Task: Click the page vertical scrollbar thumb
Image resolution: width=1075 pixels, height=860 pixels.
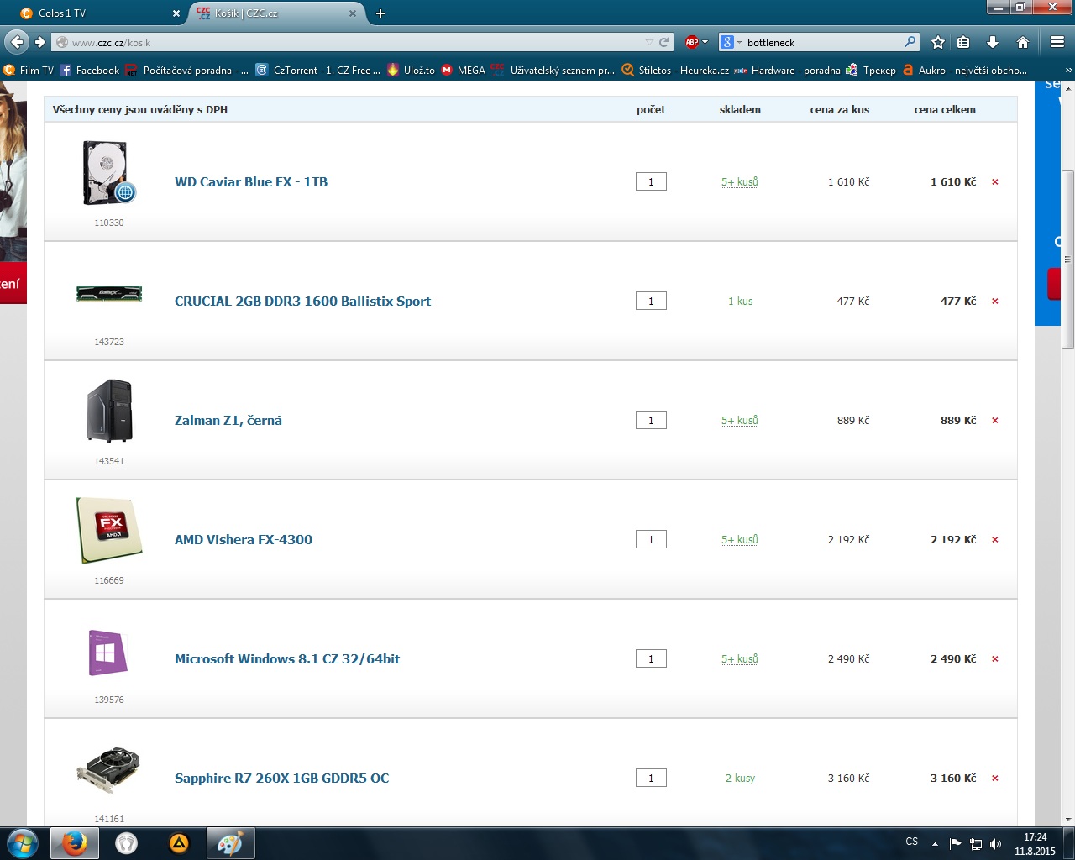Action: coord(1068,259)
